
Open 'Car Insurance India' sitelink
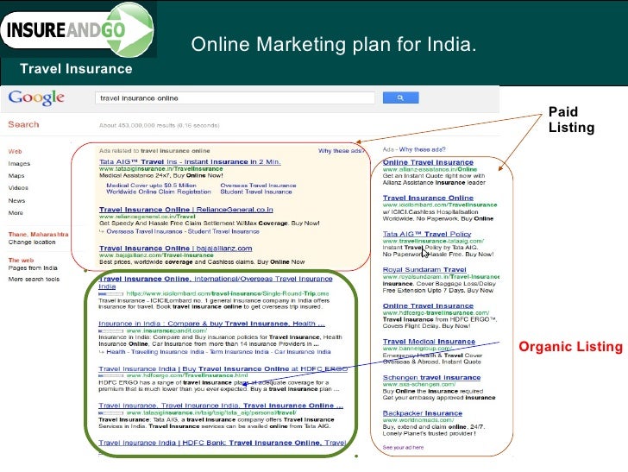coord(303,351)
